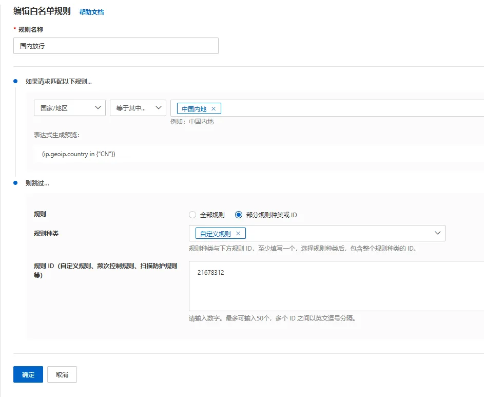Screen dimensions: 484x397
Task: Click the bullet beside 则跳过
Action: (15, 183)
